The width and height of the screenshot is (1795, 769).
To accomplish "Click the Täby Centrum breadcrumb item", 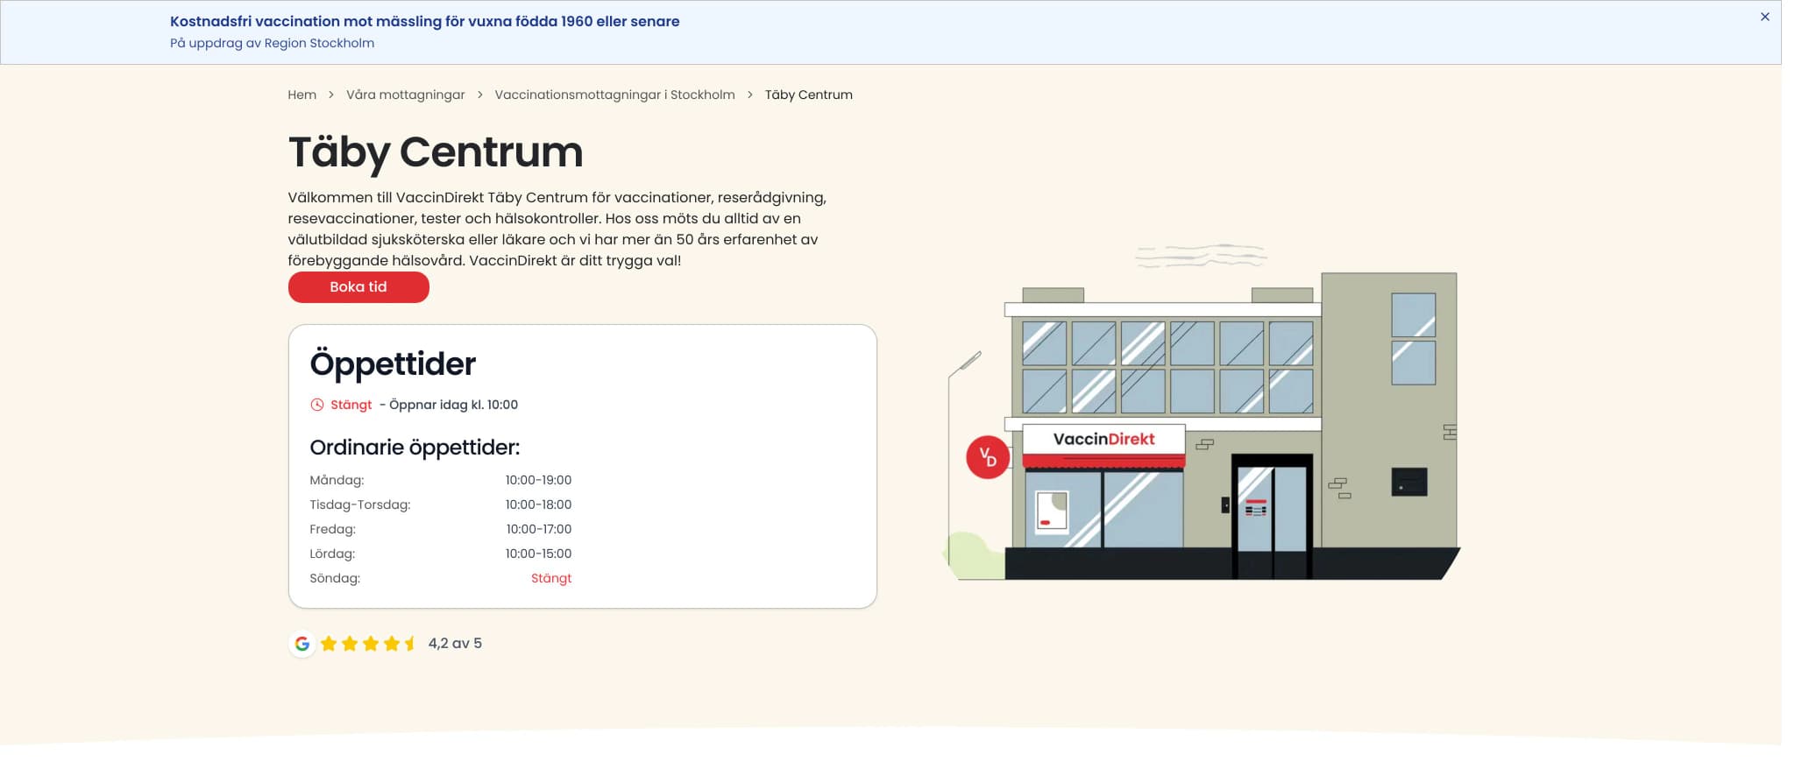I will [808, 95].
